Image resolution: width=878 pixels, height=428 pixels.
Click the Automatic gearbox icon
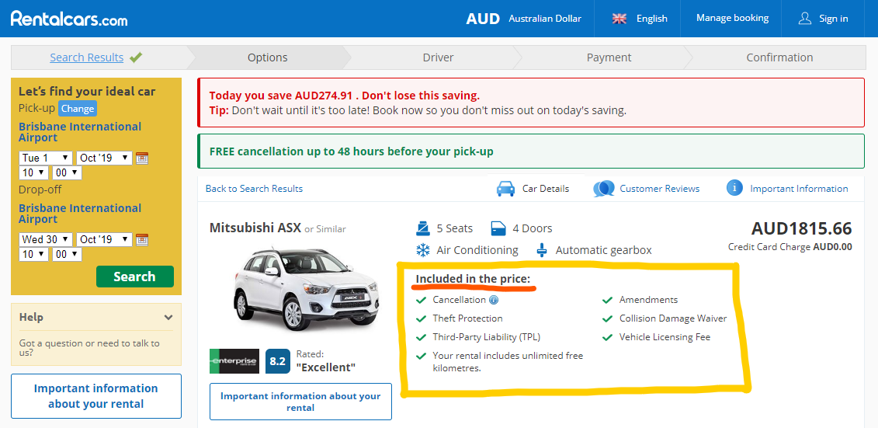542,250
